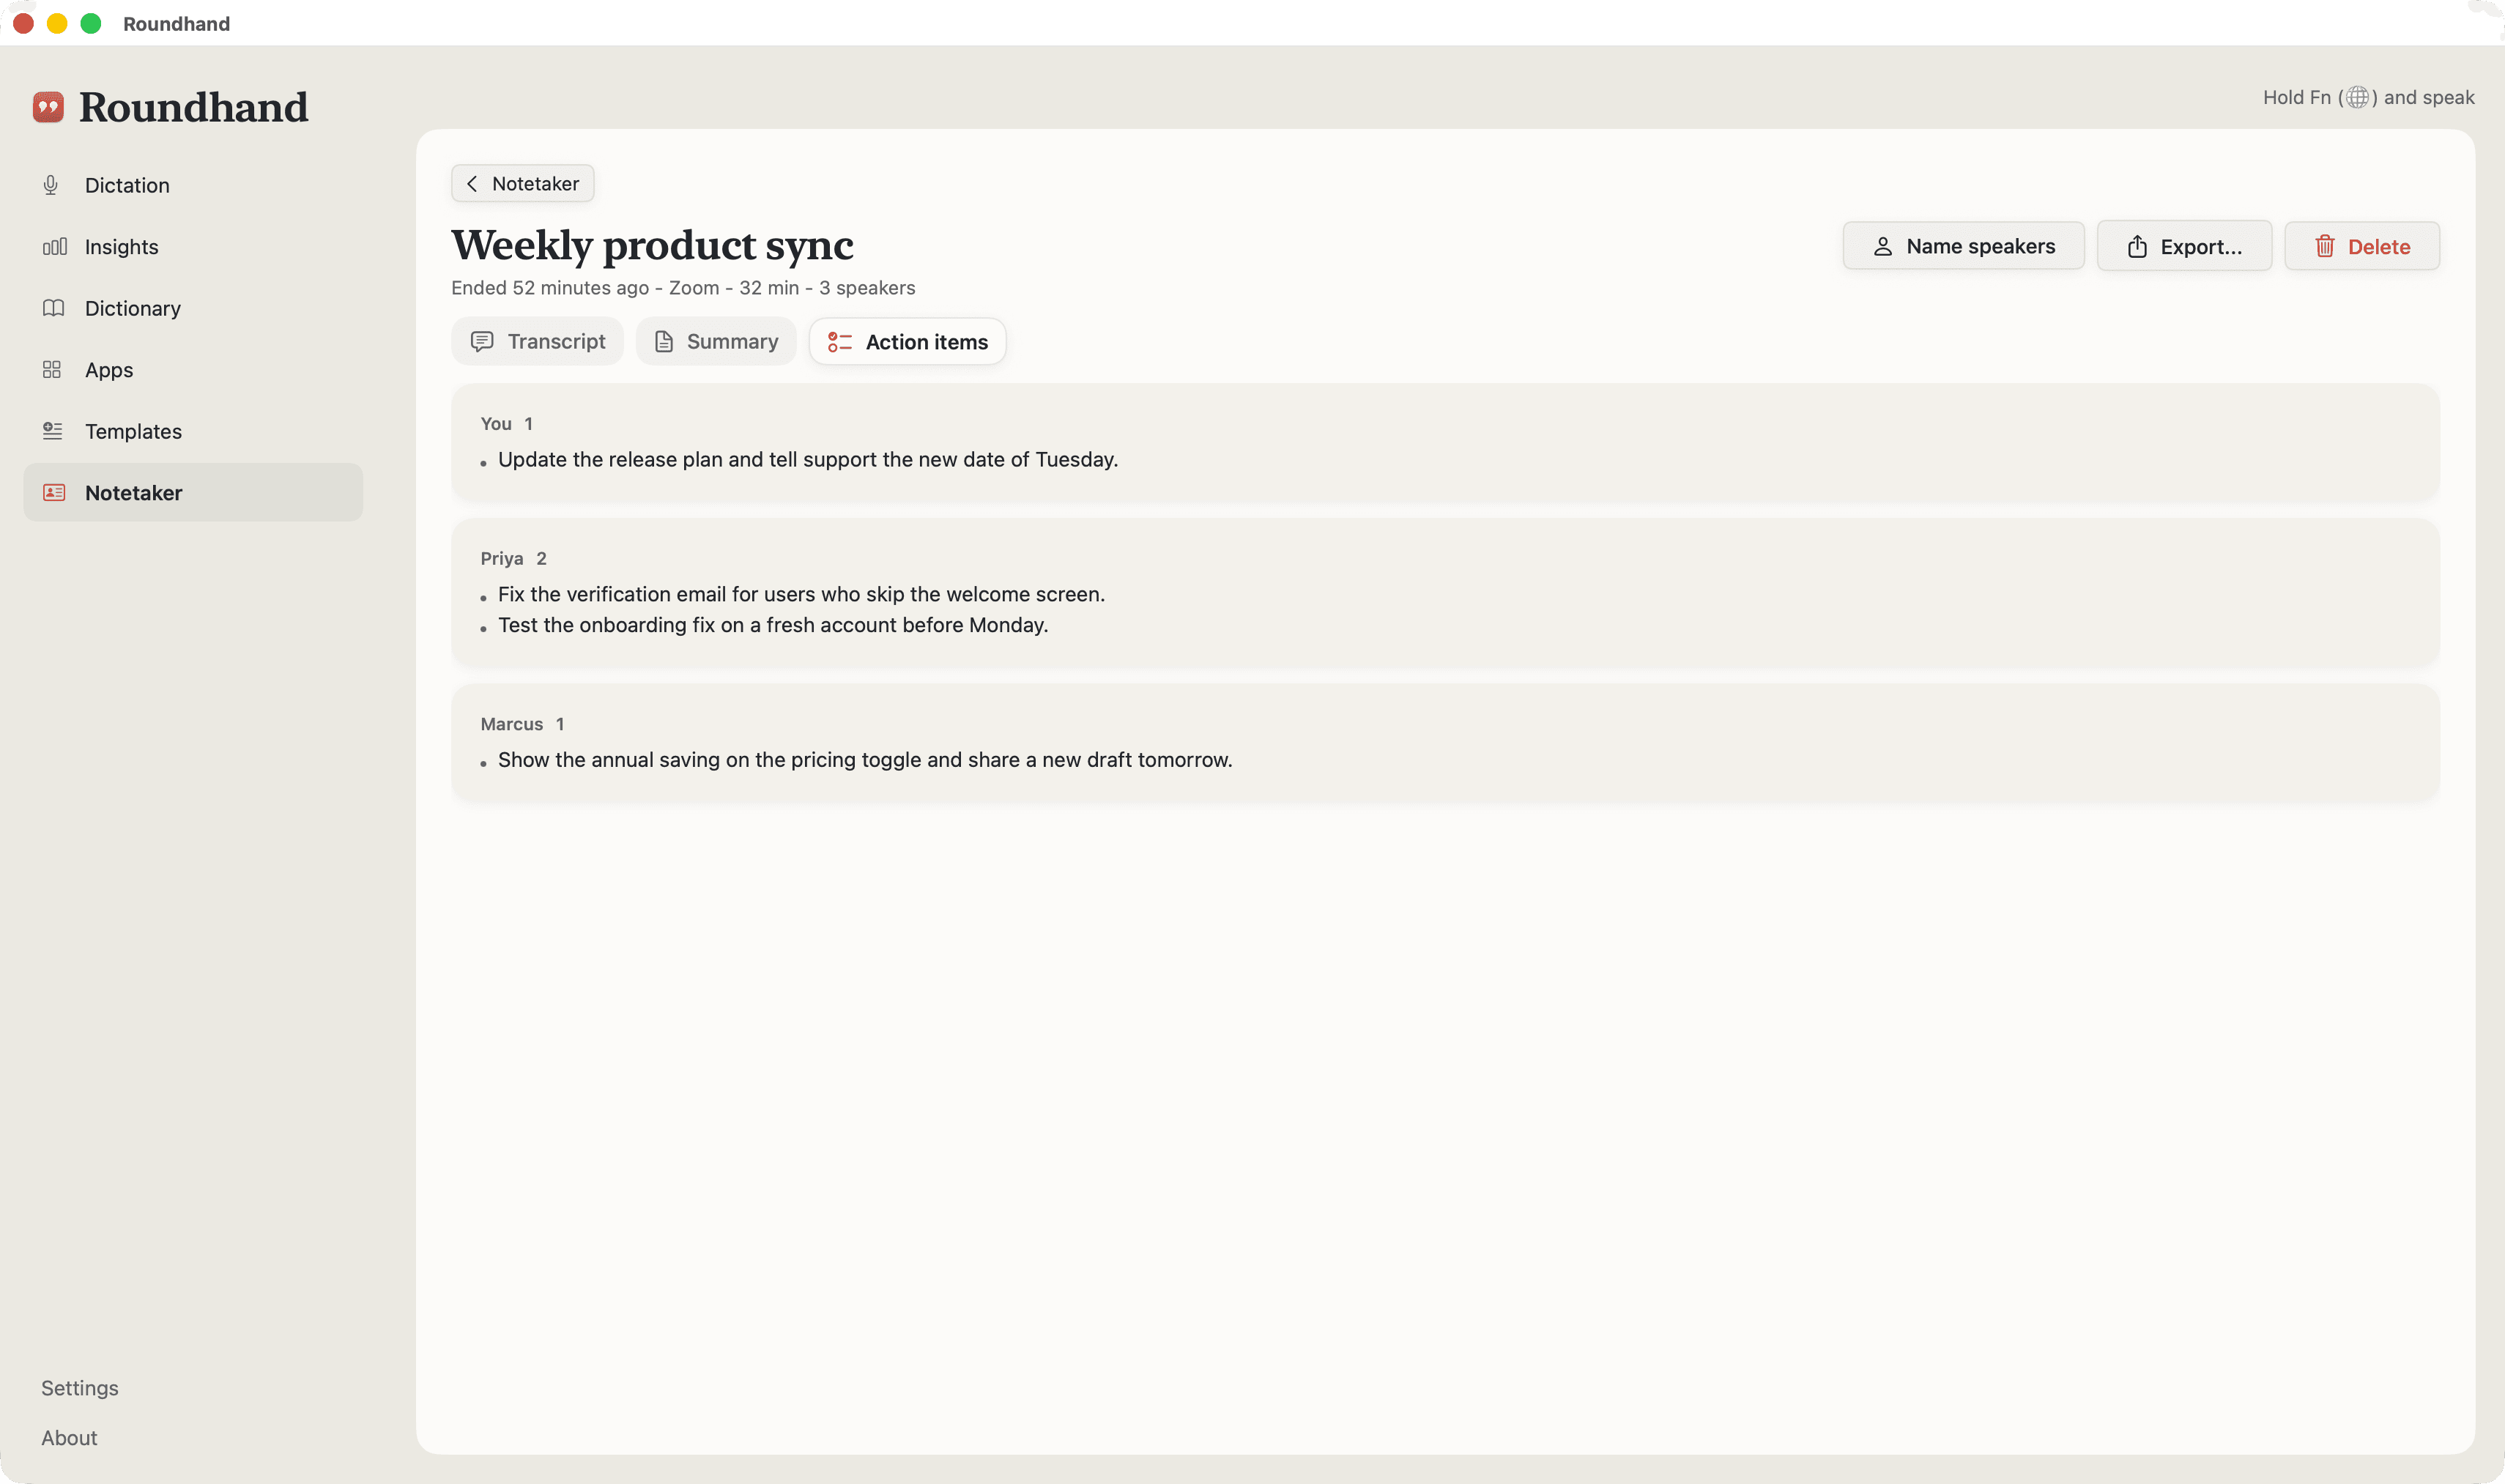Open the Export... menu button
The width and height of the screenshot is (2505, 1484).
(2184, 246)
